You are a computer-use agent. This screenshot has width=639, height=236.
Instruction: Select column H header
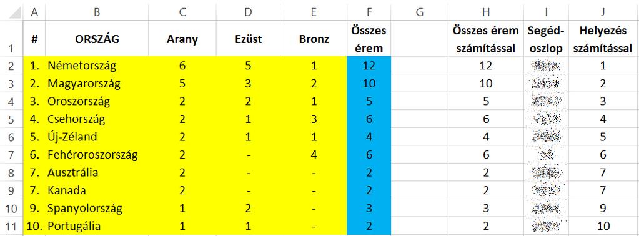[486, 12]
